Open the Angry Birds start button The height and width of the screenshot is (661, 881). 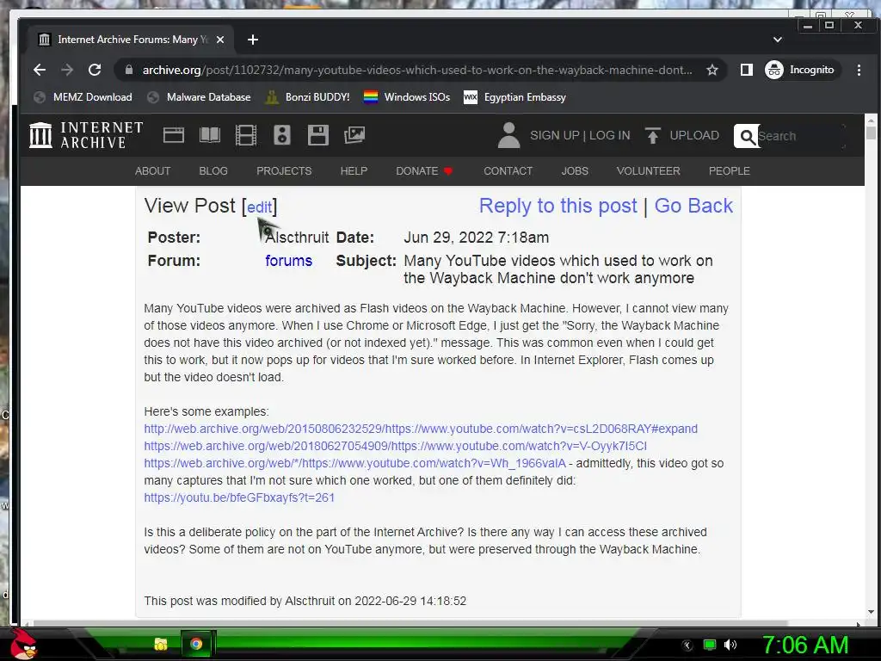coord(22,644)
